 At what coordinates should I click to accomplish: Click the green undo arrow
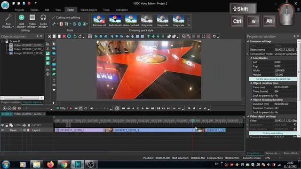point(75,36)
